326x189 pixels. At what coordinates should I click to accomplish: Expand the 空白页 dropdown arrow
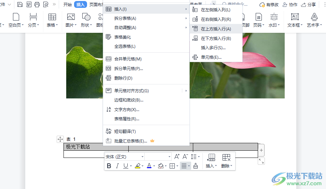pyautogui.click(x=23, y=25)
